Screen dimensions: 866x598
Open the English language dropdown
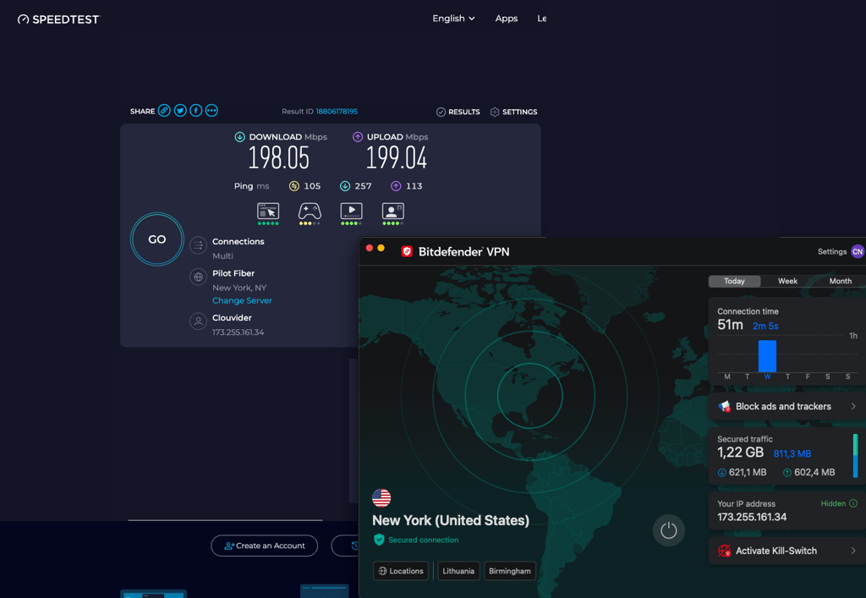[453, 19]
